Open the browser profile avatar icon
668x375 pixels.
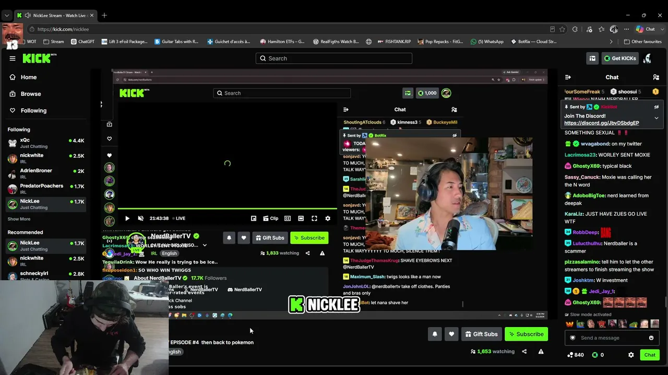click(x=614, y=29)
